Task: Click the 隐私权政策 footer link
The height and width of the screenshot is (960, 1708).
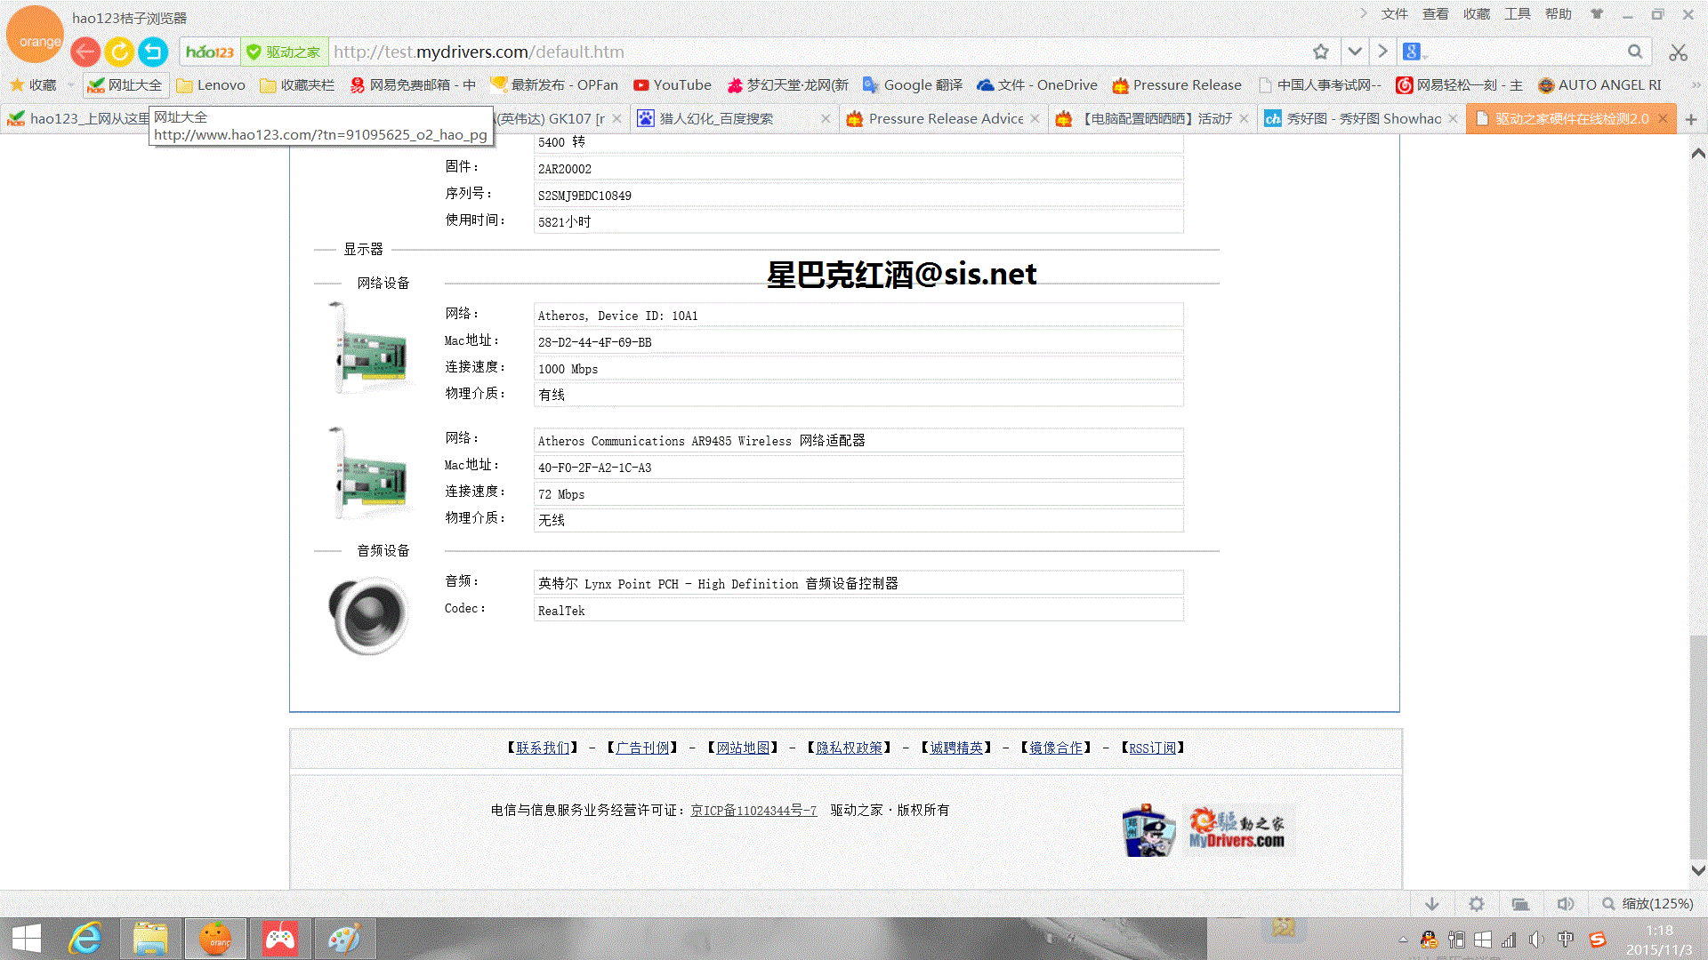Action: pyautogui.click(x=850, y=748)
